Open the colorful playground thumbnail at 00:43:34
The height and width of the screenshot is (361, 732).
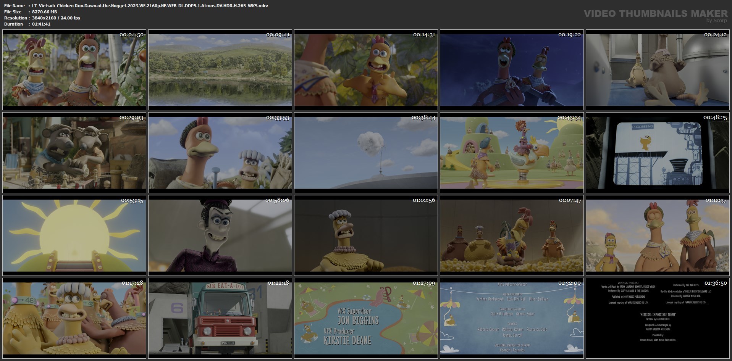pos(512,153)
